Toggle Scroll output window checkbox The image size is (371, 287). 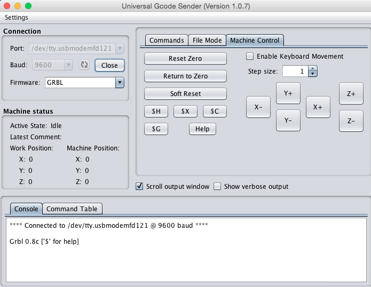139,186
